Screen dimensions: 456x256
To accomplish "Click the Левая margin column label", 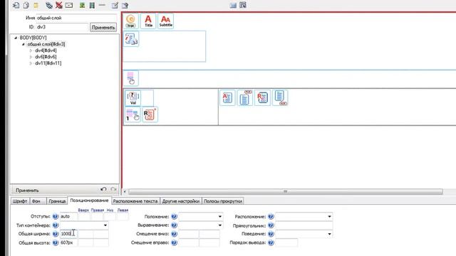I will pyautogui.click(x=123, y=210).
